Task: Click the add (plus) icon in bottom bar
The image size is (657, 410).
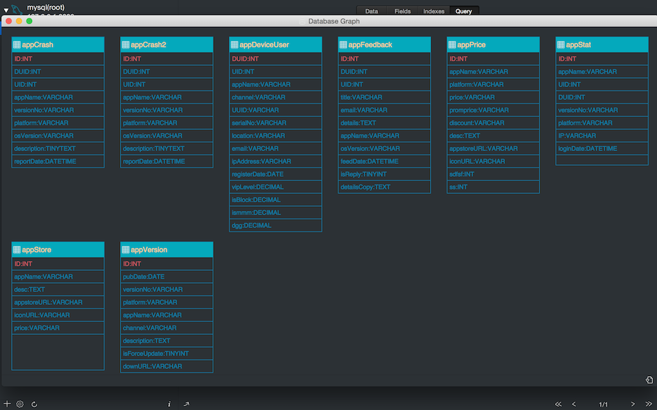Action: click(x=7, y=404)
